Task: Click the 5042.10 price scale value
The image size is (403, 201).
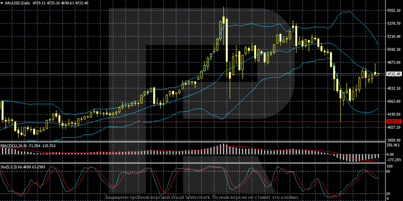Action: (393, 49)
